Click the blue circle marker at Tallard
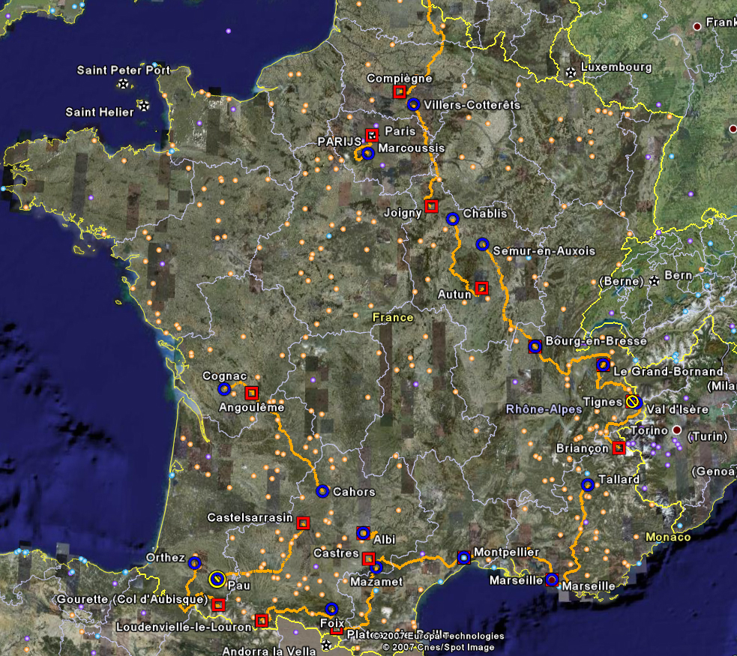This screenshot has height=656, width=737. pos(587,484)
